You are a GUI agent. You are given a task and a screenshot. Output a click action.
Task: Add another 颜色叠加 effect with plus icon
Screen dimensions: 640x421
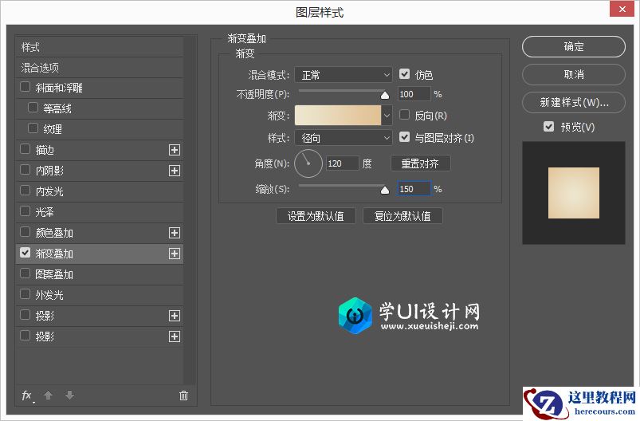[175, 233]
